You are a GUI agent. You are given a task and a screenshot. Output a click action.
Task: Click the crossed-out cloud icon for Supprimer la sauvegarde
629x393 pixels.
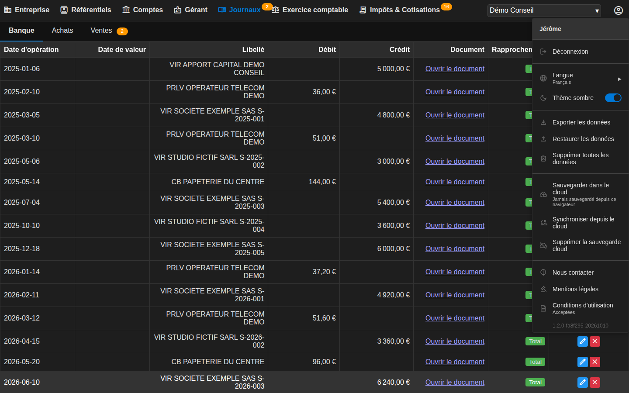(x=543, y=245)
